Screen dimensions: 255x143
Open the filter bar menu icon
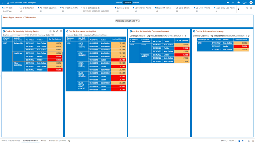point(251,8)
